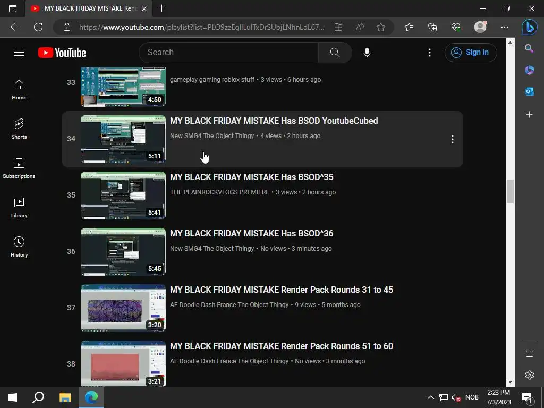This screenshot has height=408, width=544.
Task: Open browser Collections
Action: point(432,27)
